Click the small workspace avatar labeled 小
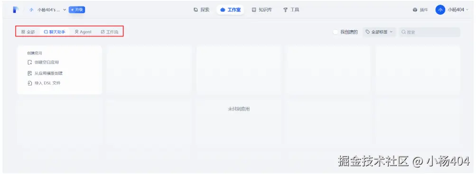The width and height of the screenshot is (476, 174). [31, 9]
